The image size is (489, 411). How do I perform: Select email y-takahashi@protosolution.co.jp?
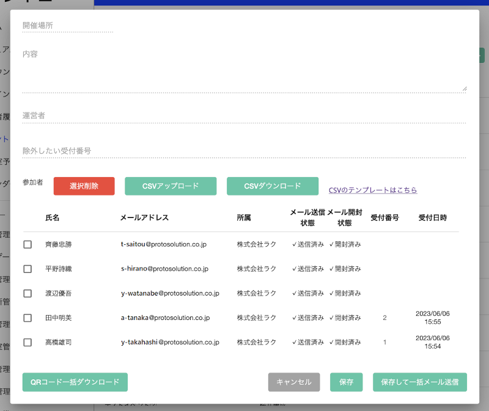[x=170, y=343]
